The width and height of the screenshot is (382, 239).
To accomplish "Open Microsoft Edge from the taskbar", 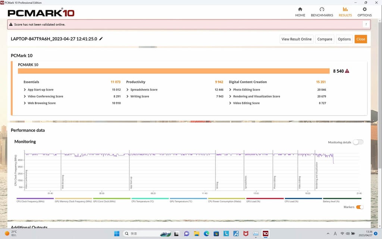I will pyautogui.click(x=206, y=234).
